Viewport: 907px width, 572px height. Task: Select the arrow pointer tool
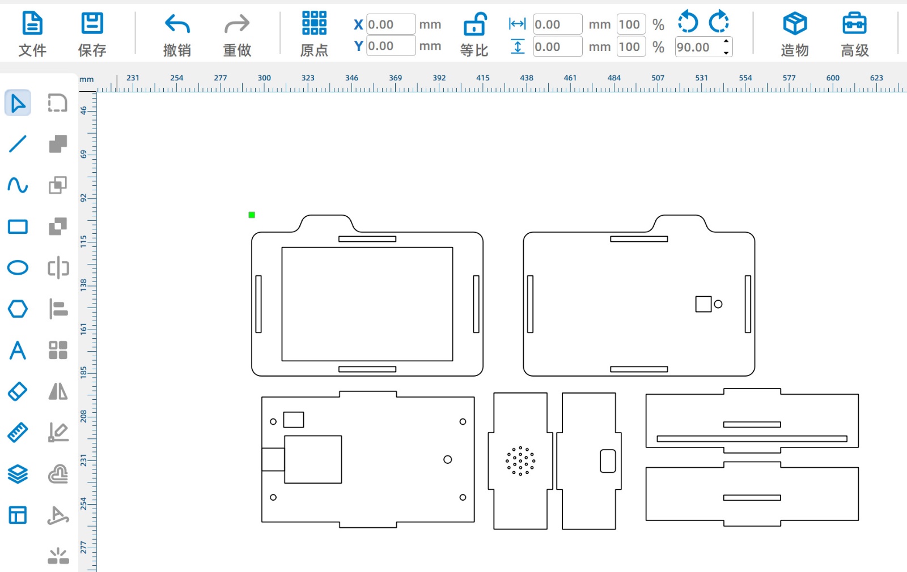pyautogui.click(x=18, y=103)
